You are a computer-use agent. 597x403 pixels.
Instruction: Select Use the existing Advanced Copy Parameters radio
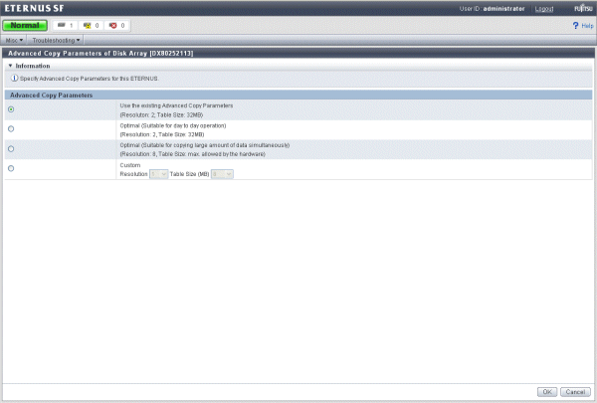point(11,109)
